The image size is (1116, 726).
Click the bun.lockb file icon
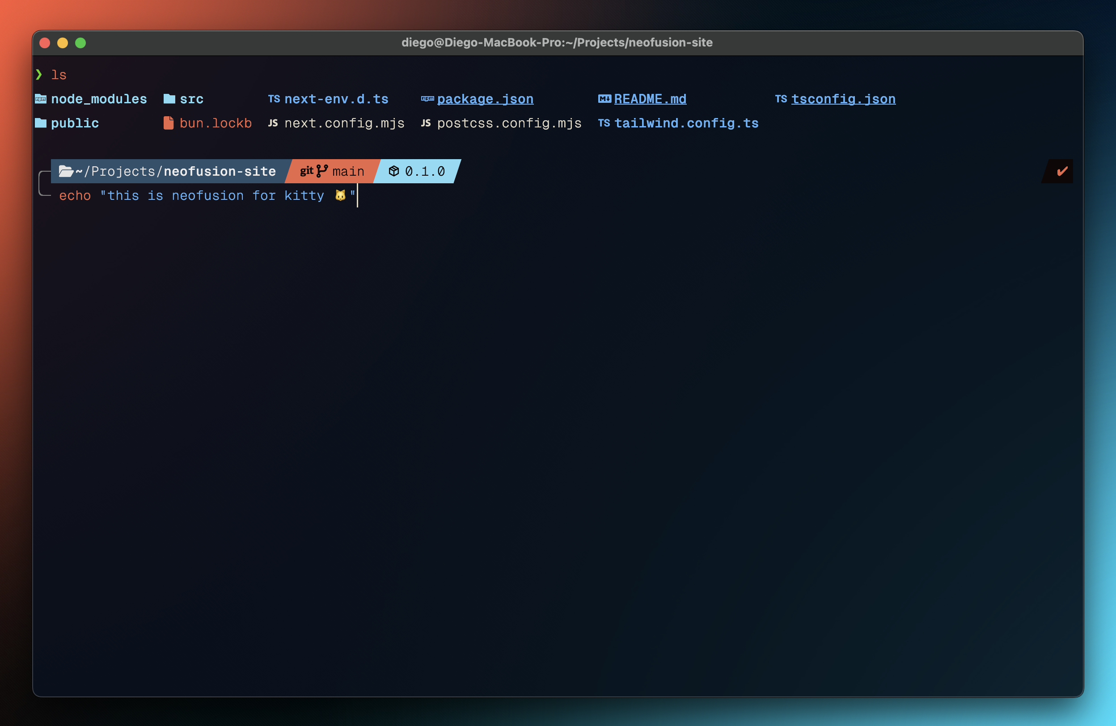coord(168,123)
